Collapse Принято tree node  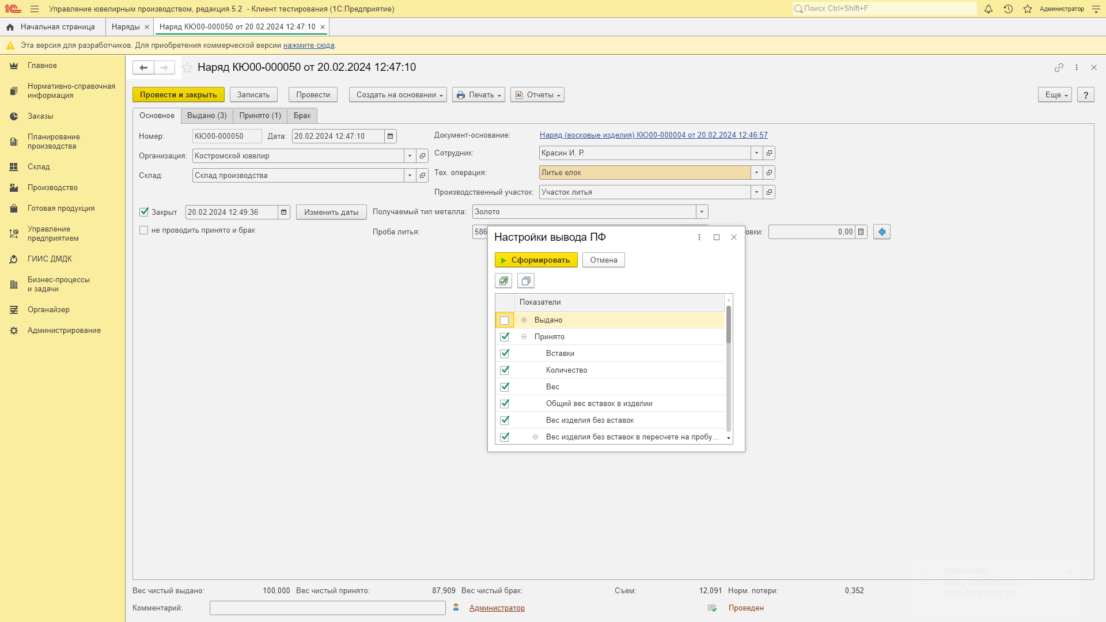click(x=524, y=337)
